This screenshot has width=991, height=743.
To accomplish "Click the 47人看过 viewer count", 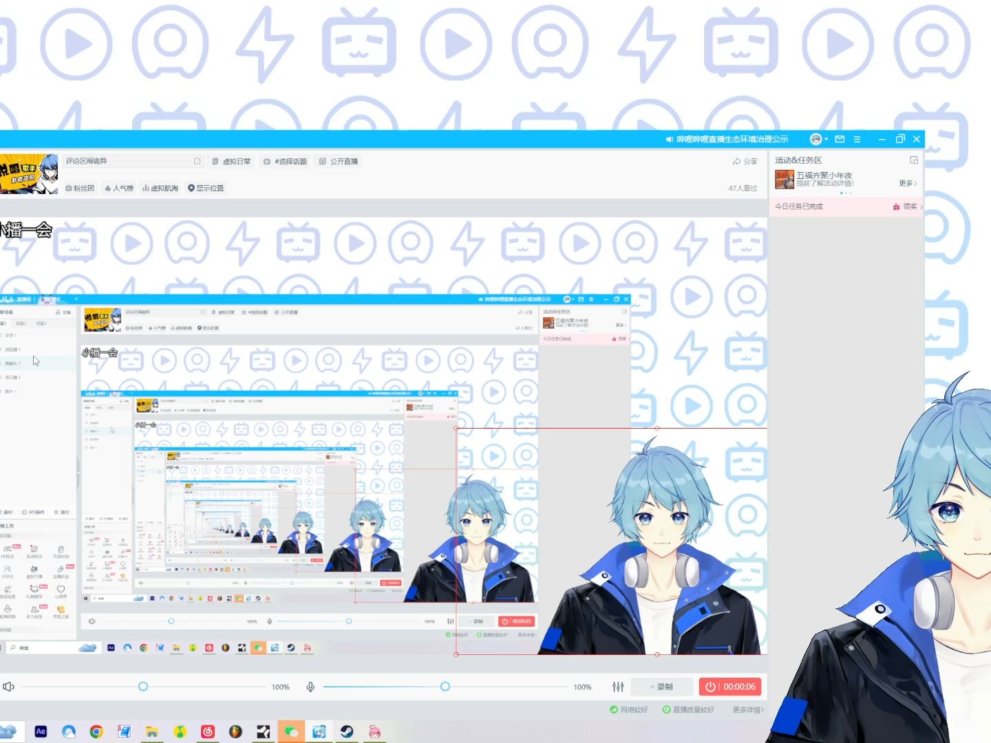I will (743, 188).
